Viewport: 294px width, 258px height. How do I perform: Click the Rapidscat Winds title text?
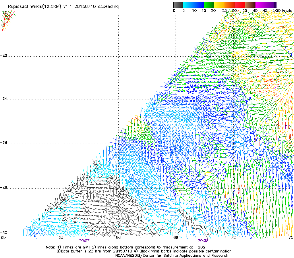(63, 7)
